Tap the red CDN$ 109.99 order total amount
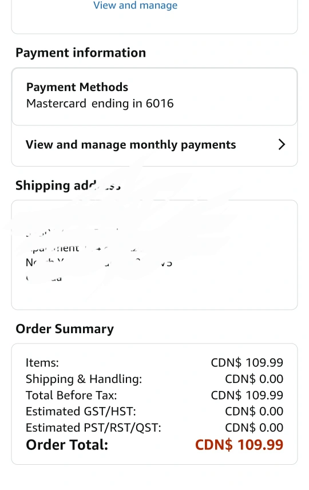Image resolution: width=309 pixels, height=490 pixels. tap(239, 445)
